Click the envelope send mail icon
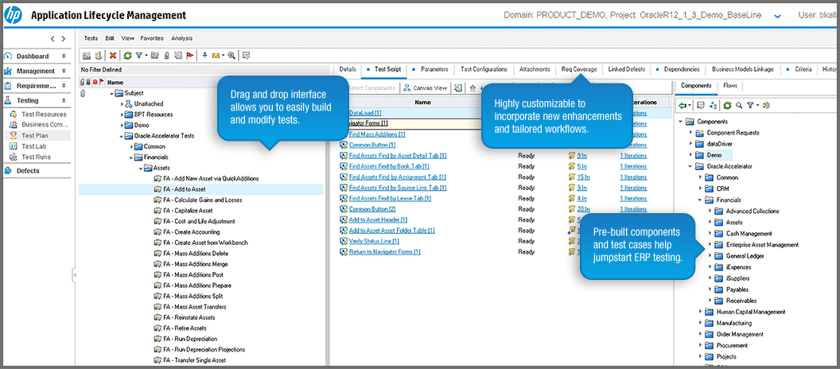The height and width of the screenshot is (369, 840). (216, 56)
